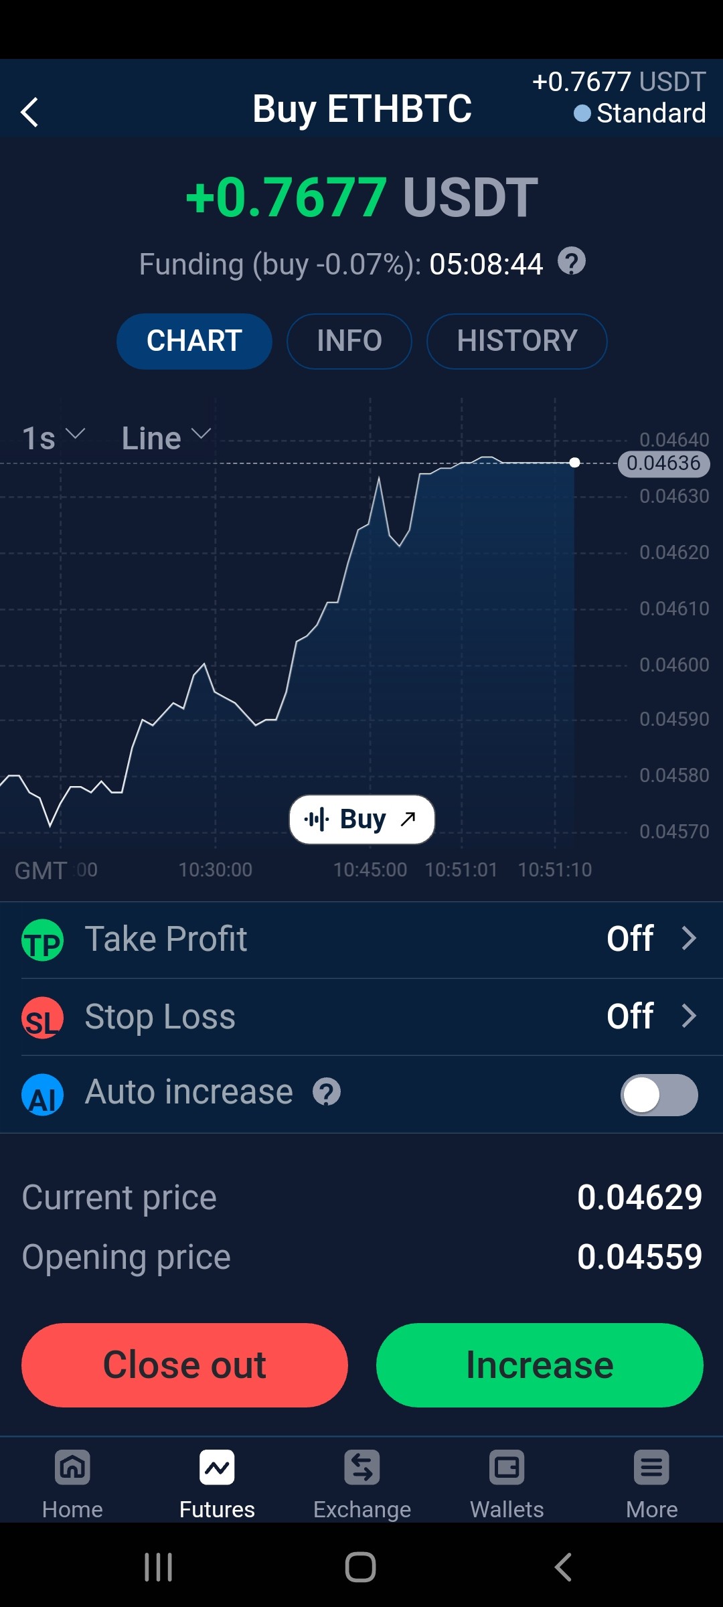This screenshot has height=1607, width=723.
Task: Open the More menu icon
Action: tap(651, 1468)
